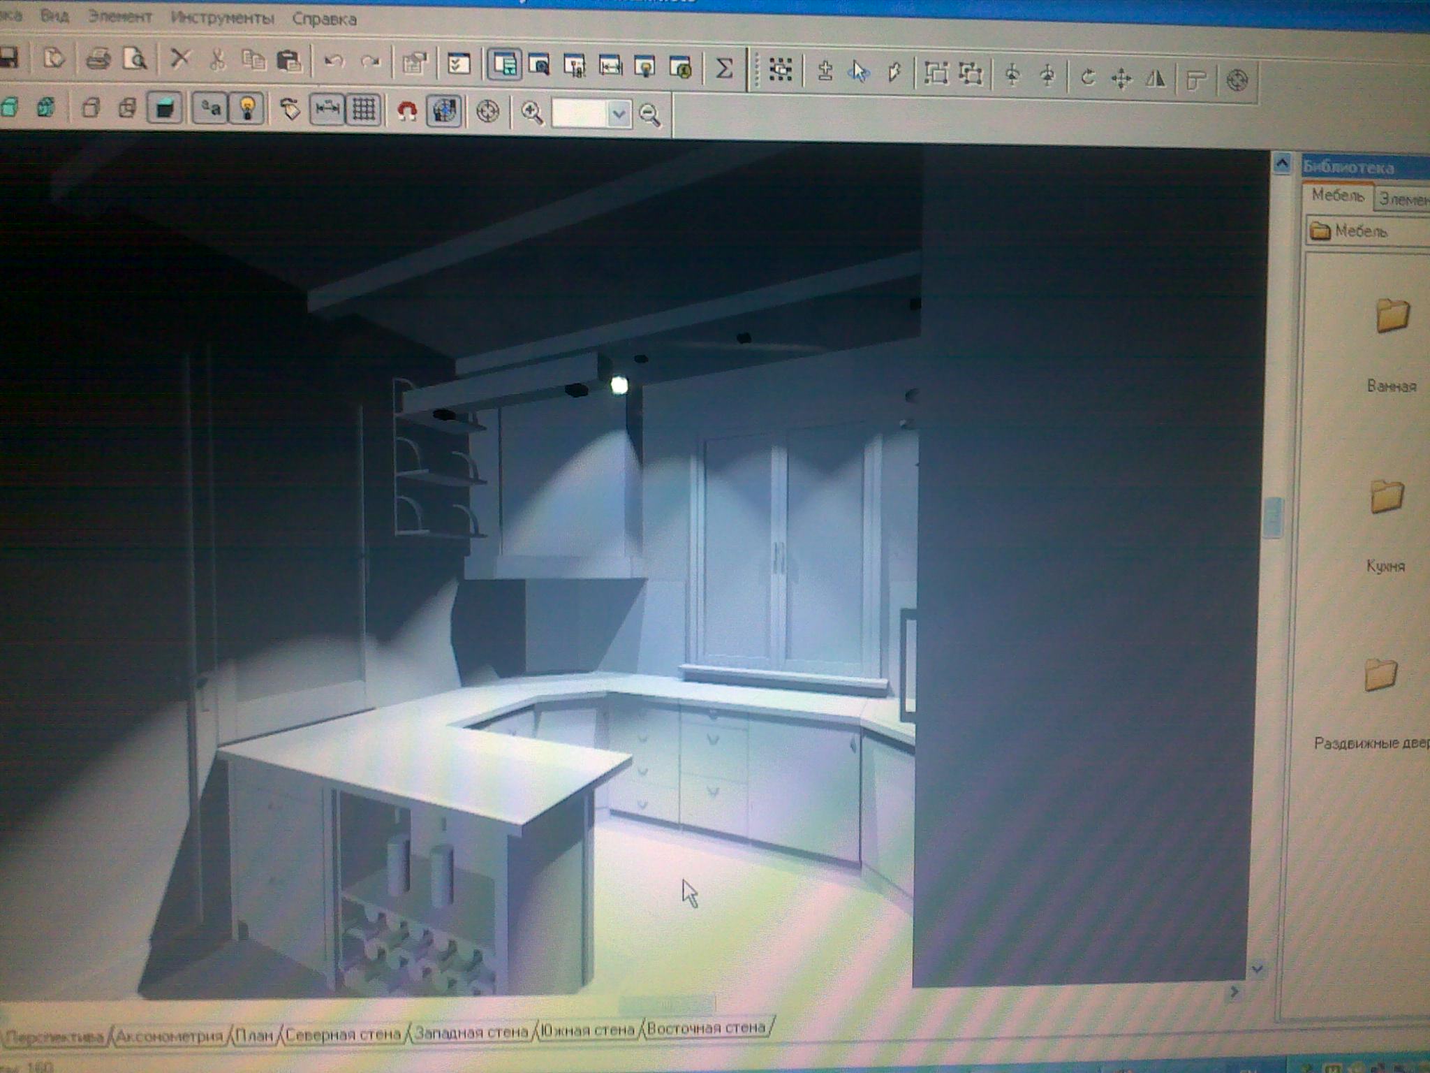Viewport: 1430px width, 1073px height.
Task: Toggle the light bulb lighting button
Action: 246,109
